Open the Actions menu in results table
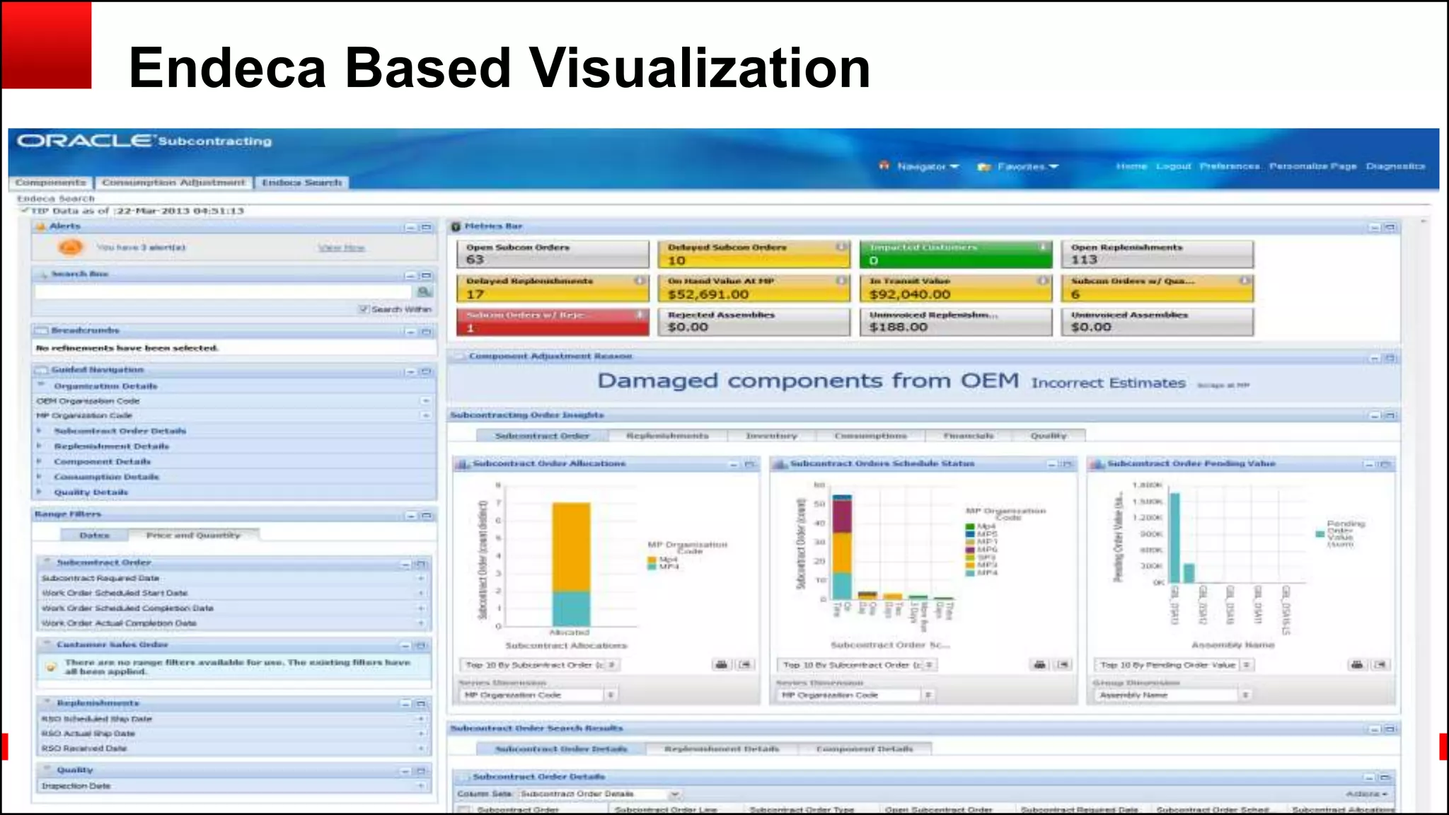This screenshot has width=1449, height=815. coord(1367,794)
